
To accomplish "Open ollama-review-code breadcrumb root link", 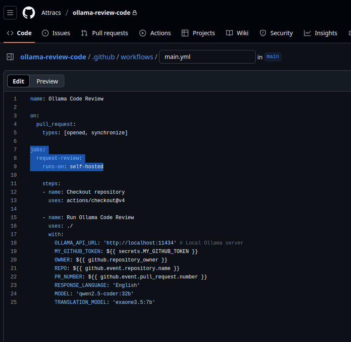I will pyautogui.click(x=53, y=57).
